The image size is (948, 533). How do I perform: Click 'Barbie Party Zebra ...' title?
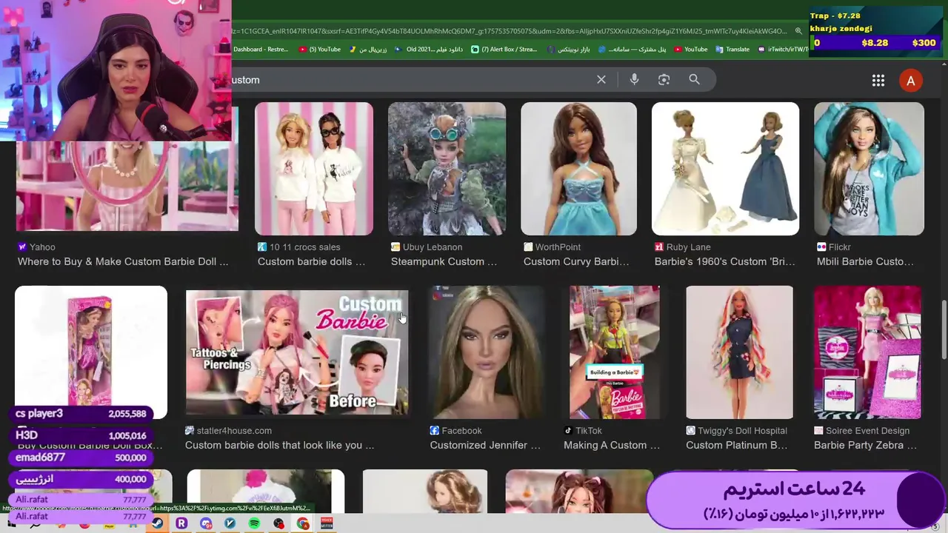click(865, 445)
